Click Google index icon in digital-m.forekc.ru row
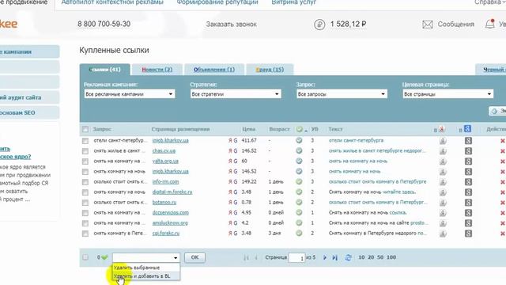This screenshot has width=506, height=285. coord(468,192)
